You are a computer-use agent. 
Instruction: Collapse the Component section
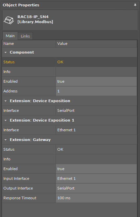(6, 53)
